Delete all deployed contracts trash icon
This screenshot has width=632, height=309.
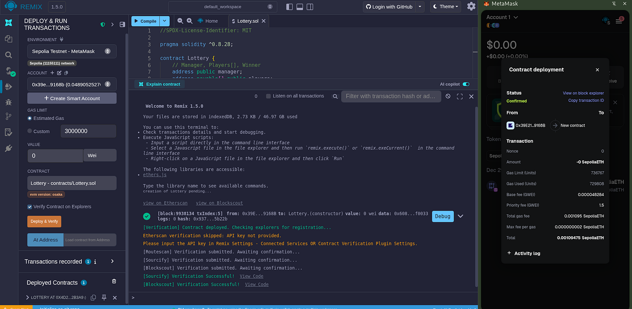(x=114, y=281)
